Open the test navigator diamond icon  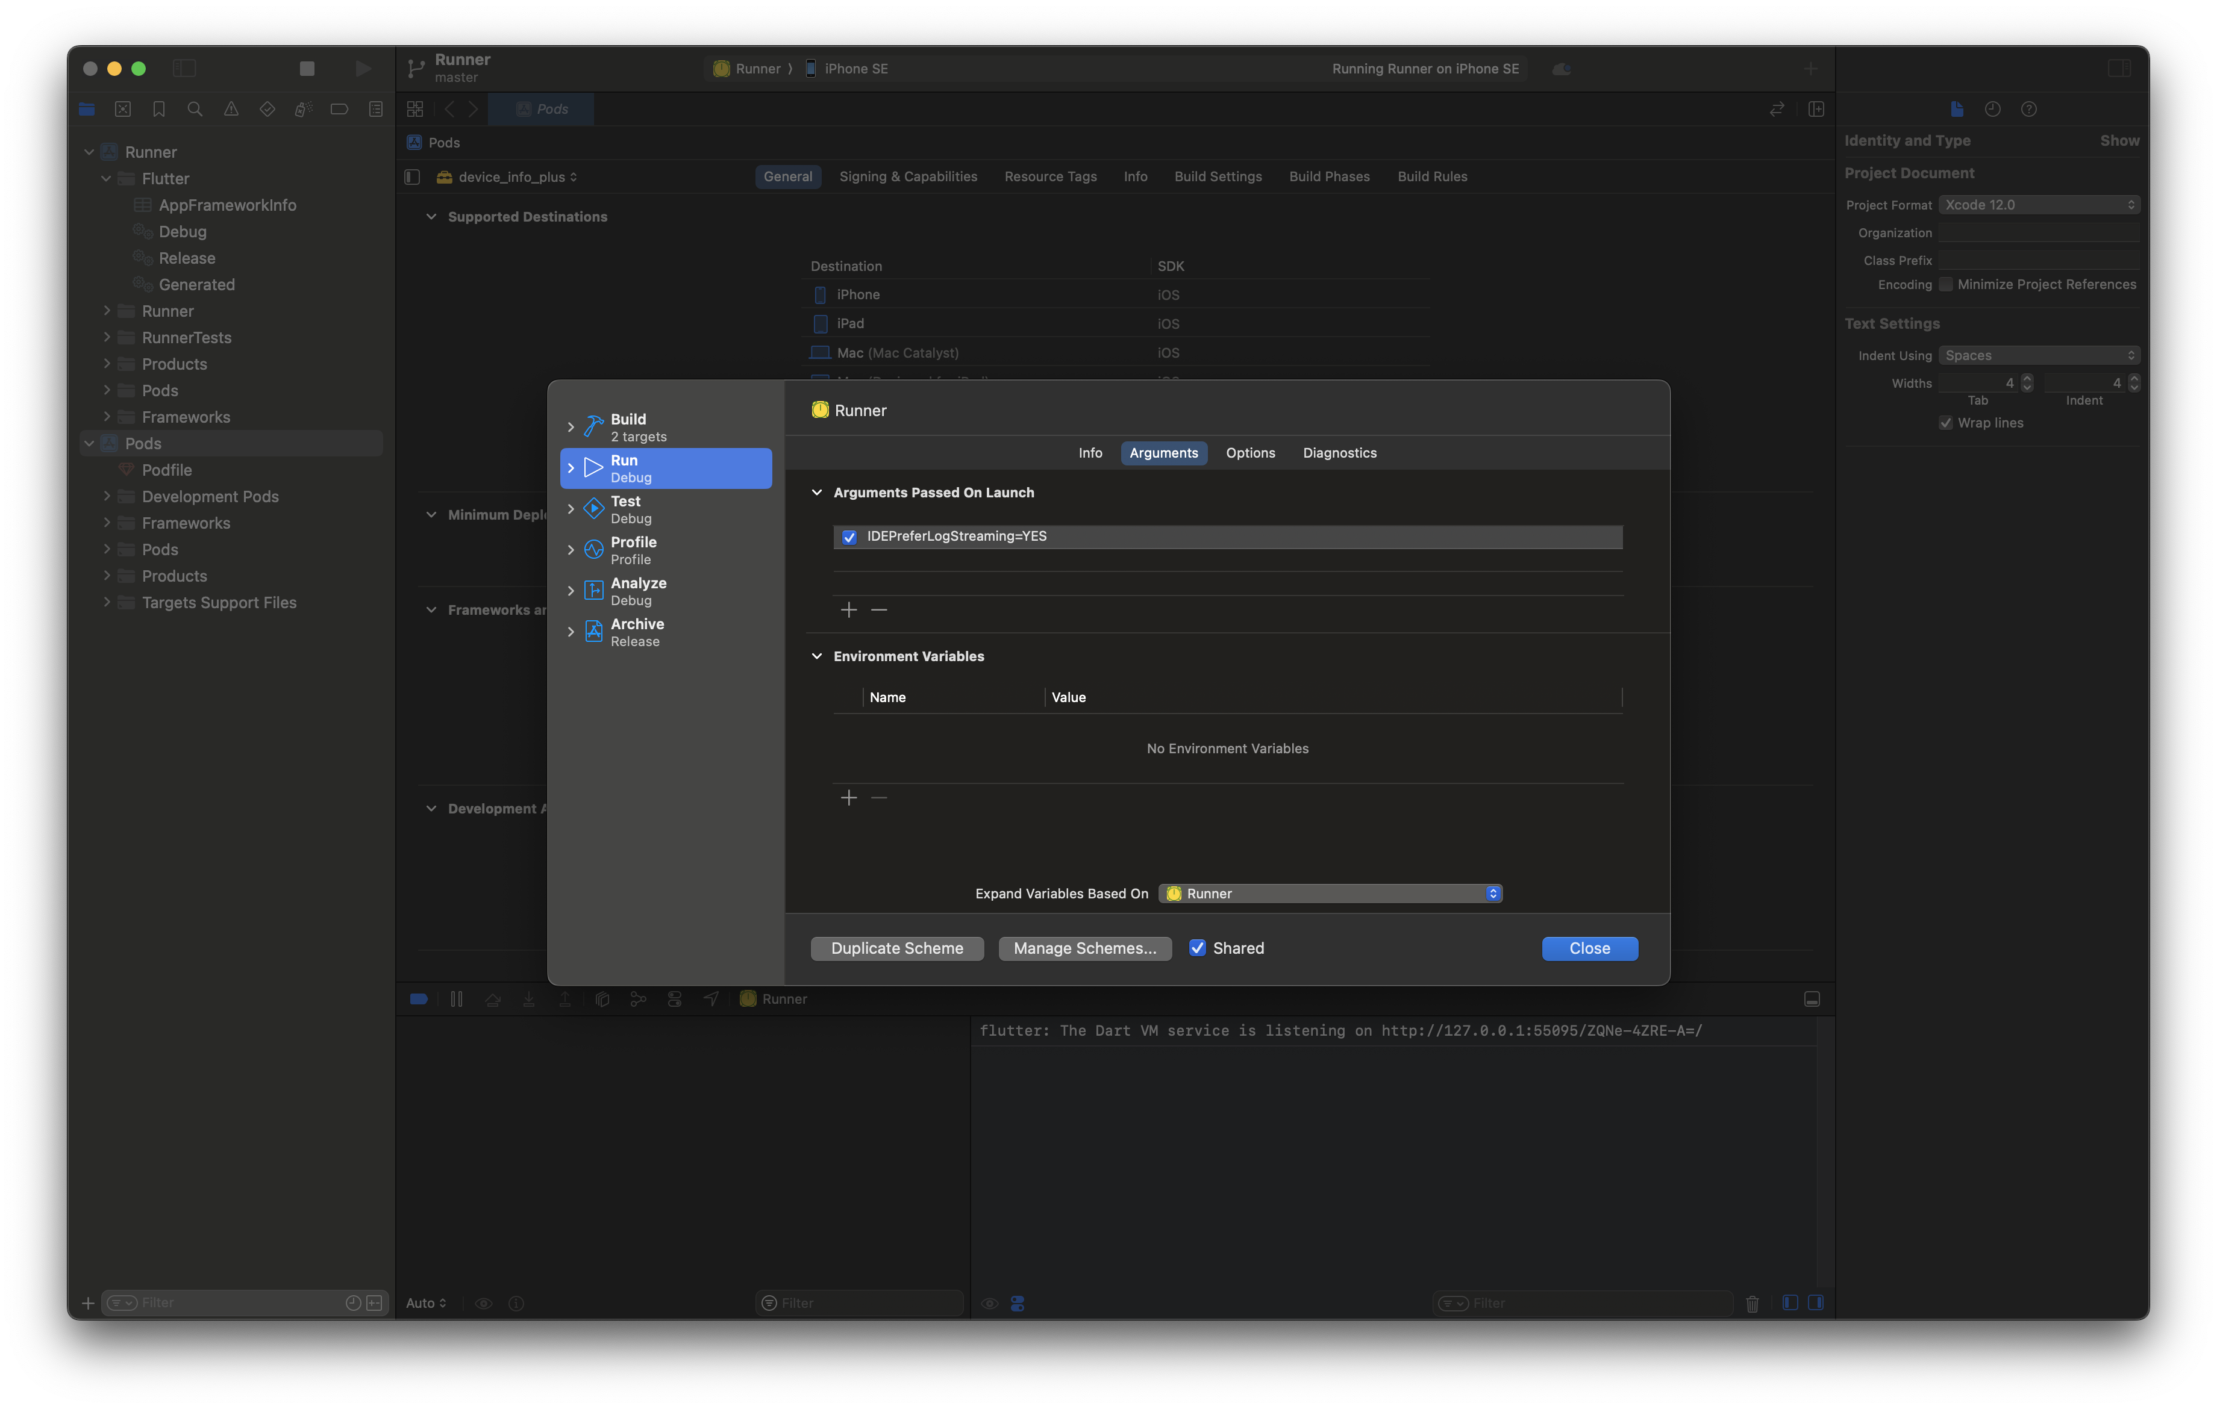click(x=267, y=108)
